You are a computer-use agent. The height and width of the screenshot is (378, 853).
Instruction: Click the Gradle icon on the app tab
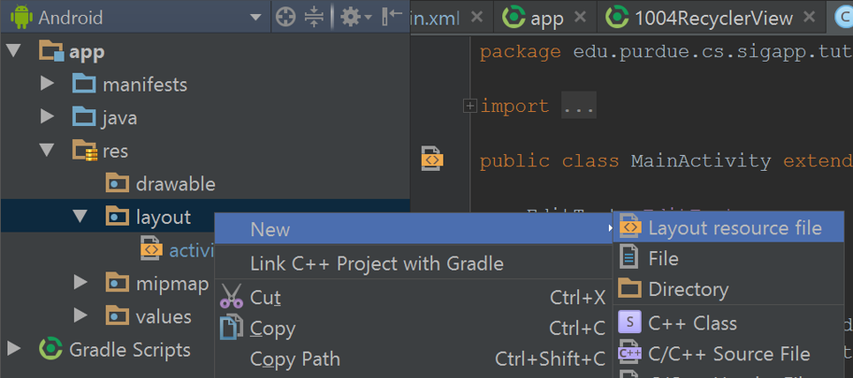click(513, 18)
